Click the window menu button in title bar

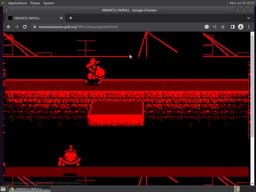(x=6, y=10)
